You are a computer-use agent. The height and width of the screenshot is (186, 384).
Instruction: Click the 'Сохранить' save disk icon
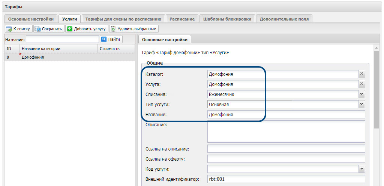click(x=37, y=29)
